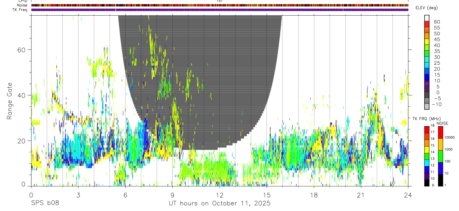Click the 'UT hours on October 11, 2025' label
This screenshot has width=459, height=211.
click(219, 203)
